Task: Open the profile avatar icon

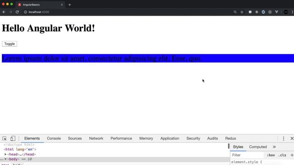Action: point(286,12)
